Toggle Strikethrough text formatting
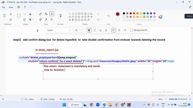Viewport: 193px width, 108px height. [106, 30]
